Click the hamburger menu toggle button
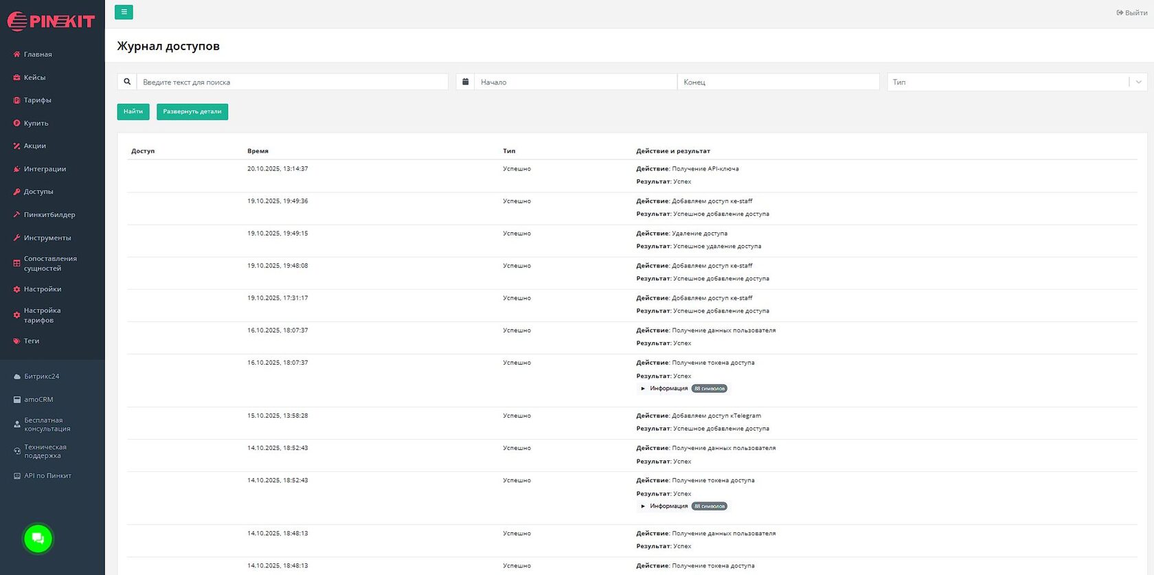This screenshot has height=575, width=1154. pos(124,12)
